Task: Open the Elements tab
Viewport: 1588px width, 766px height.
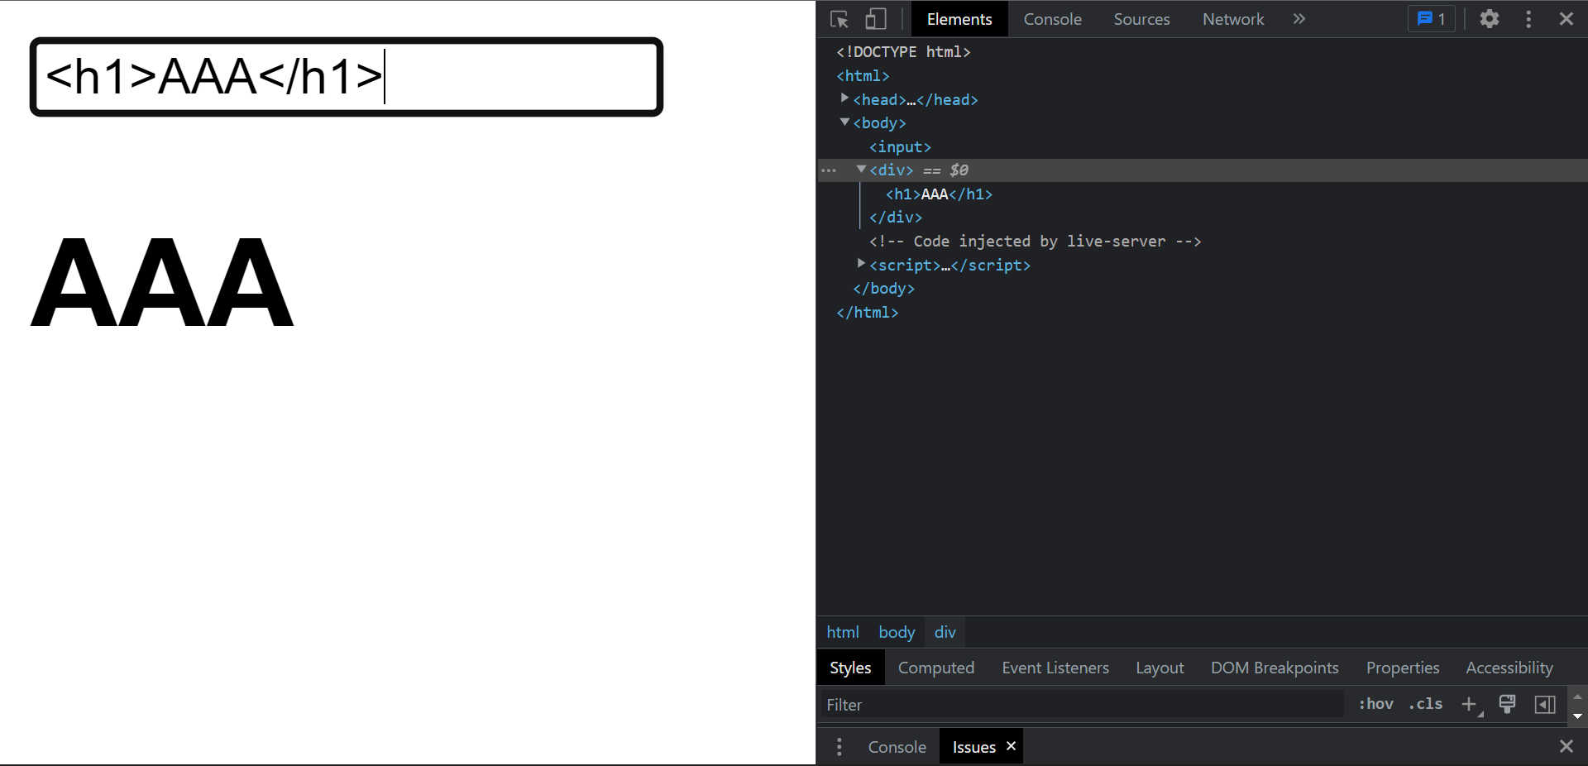Action: point(959,19)
